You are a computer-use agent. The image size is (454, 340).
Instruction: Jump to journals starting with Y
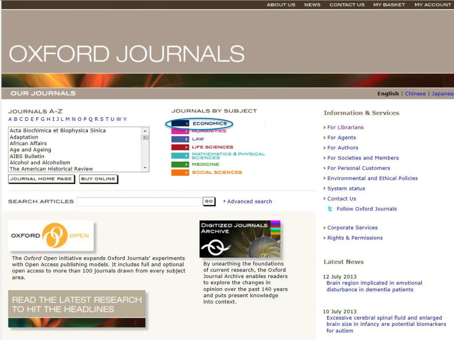click(x=125, y=119)
